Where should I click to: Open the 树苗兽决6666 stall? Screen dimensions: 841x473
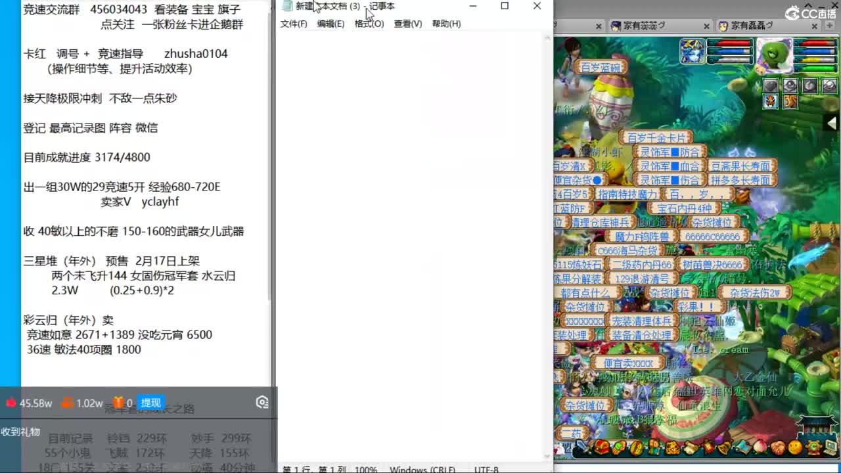[x=712, y=265]
